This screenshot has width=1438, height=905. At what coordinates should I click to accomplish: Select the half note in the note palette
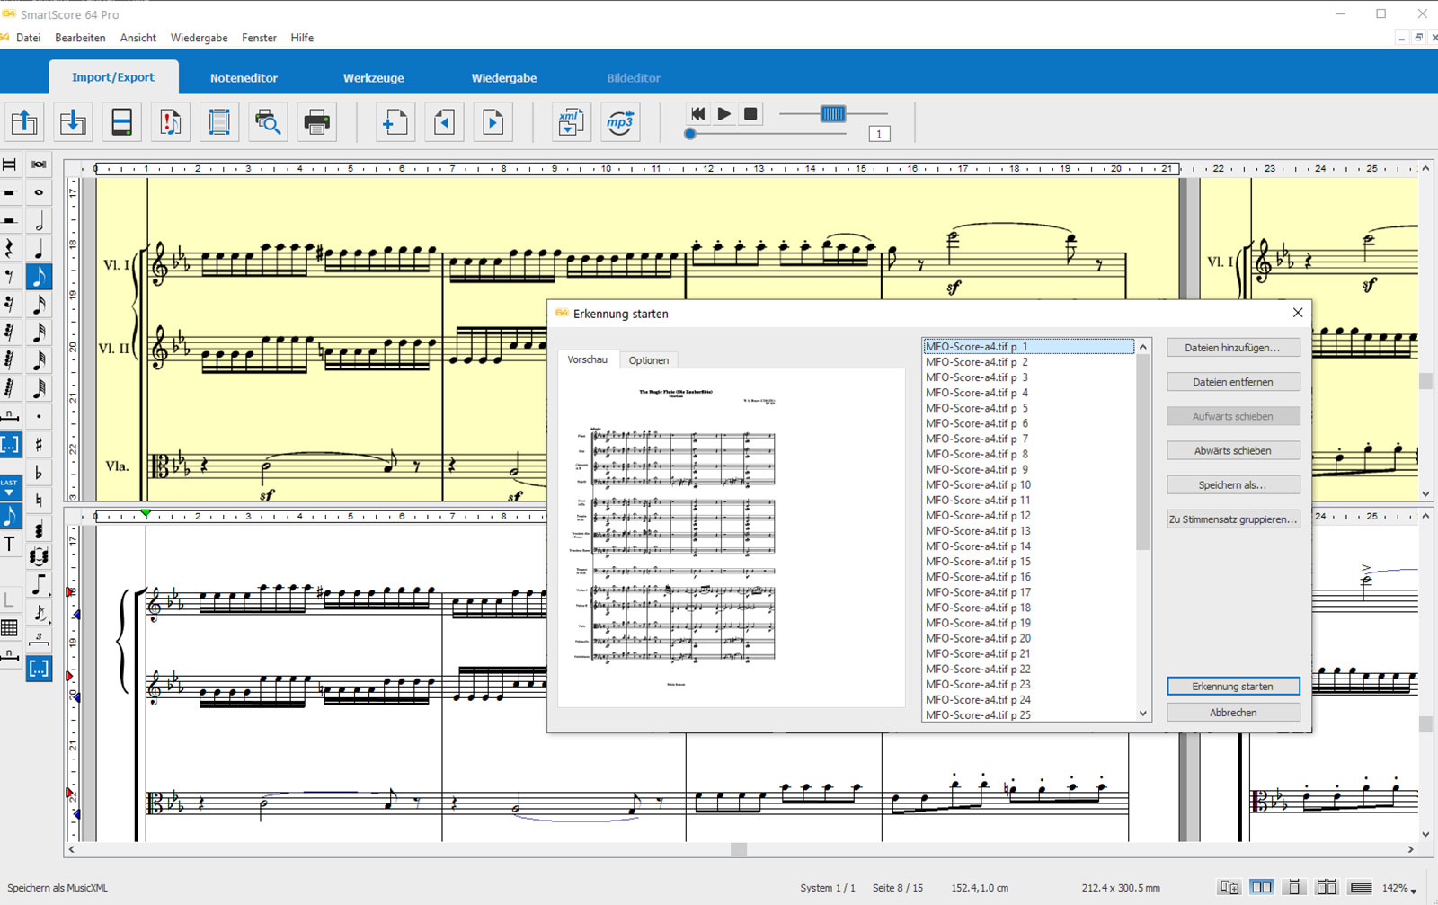pos(39,220)
